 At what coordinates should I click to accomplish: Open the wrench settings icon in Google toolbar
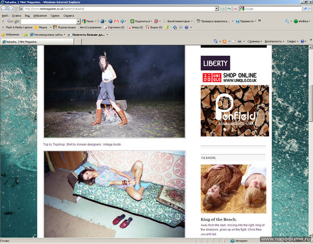click(287, 21)
